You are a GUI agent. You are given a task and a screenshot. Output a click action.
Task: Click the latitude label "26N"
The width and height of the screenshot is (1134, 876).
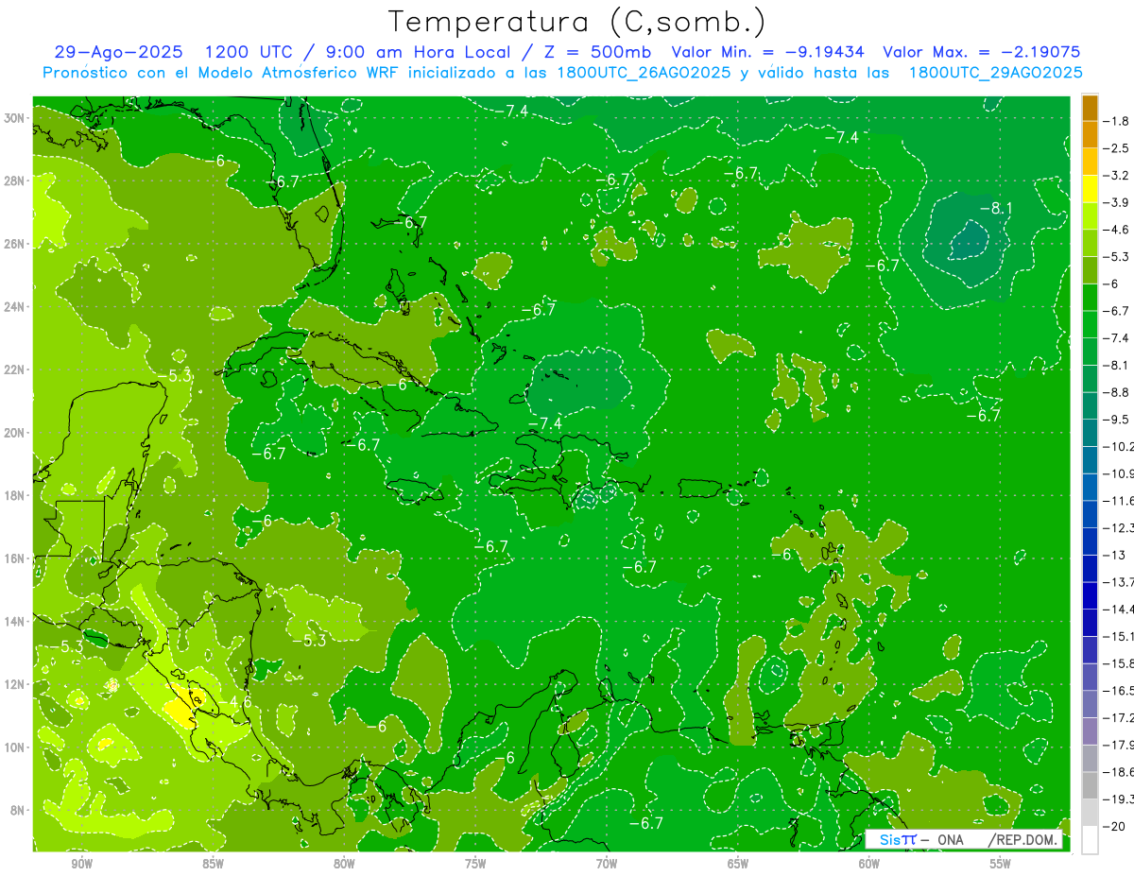pos(16,244)
